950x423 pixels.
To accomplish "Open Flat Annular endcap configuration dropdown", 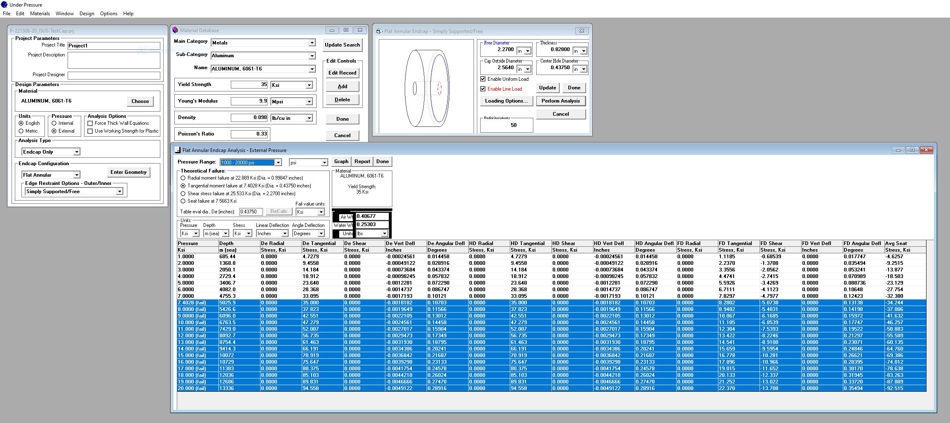I will pos(76,175).
